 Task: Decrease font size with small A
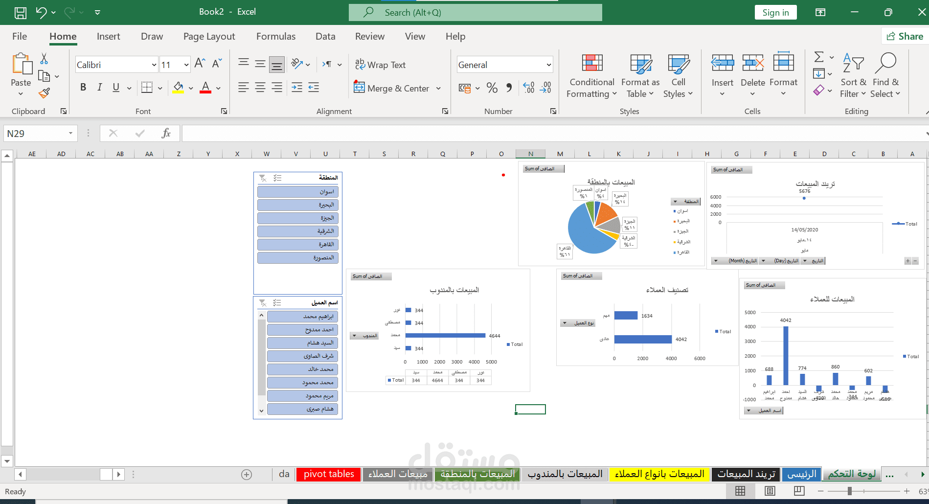point(217,64)
